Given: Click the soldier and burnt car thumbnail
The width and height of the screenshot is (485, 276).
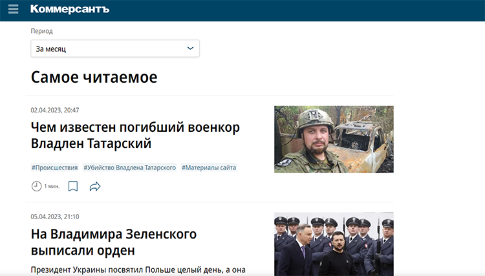Looking at the screenshot, I should point(334,139).
